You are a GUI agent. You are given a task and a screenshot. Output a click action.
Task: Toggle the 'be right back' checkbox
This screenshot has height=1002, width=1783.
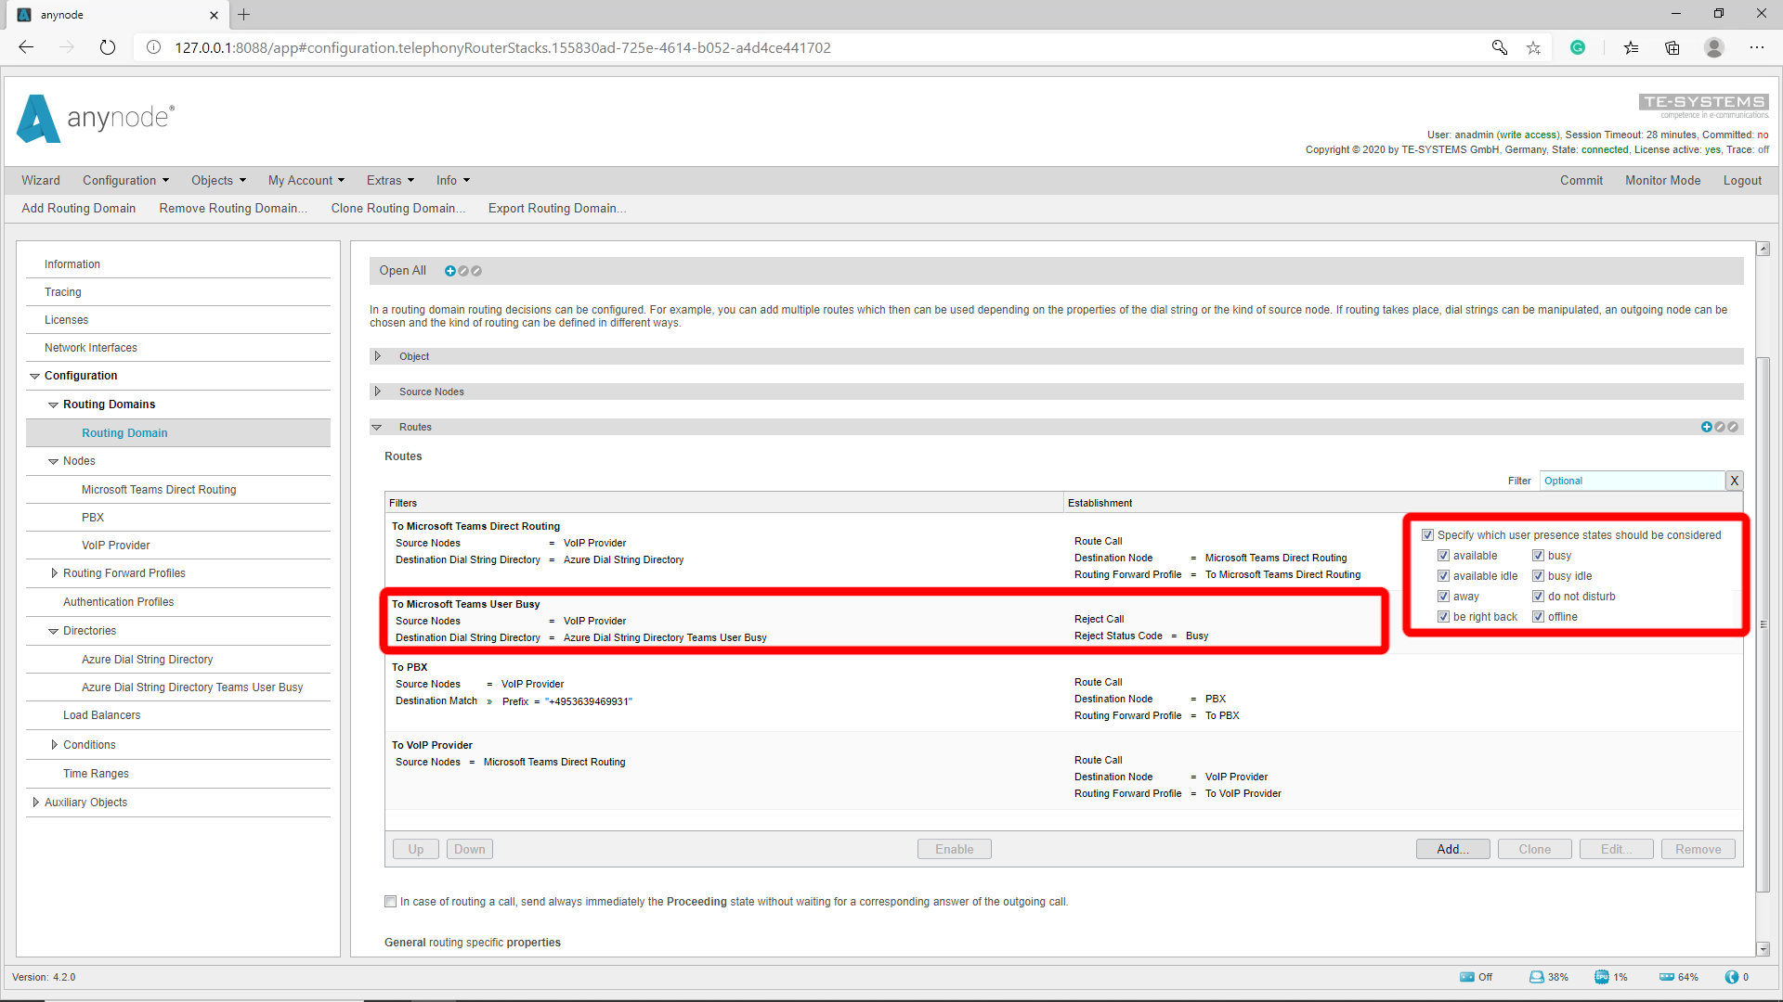click(x=1443, y=617)
